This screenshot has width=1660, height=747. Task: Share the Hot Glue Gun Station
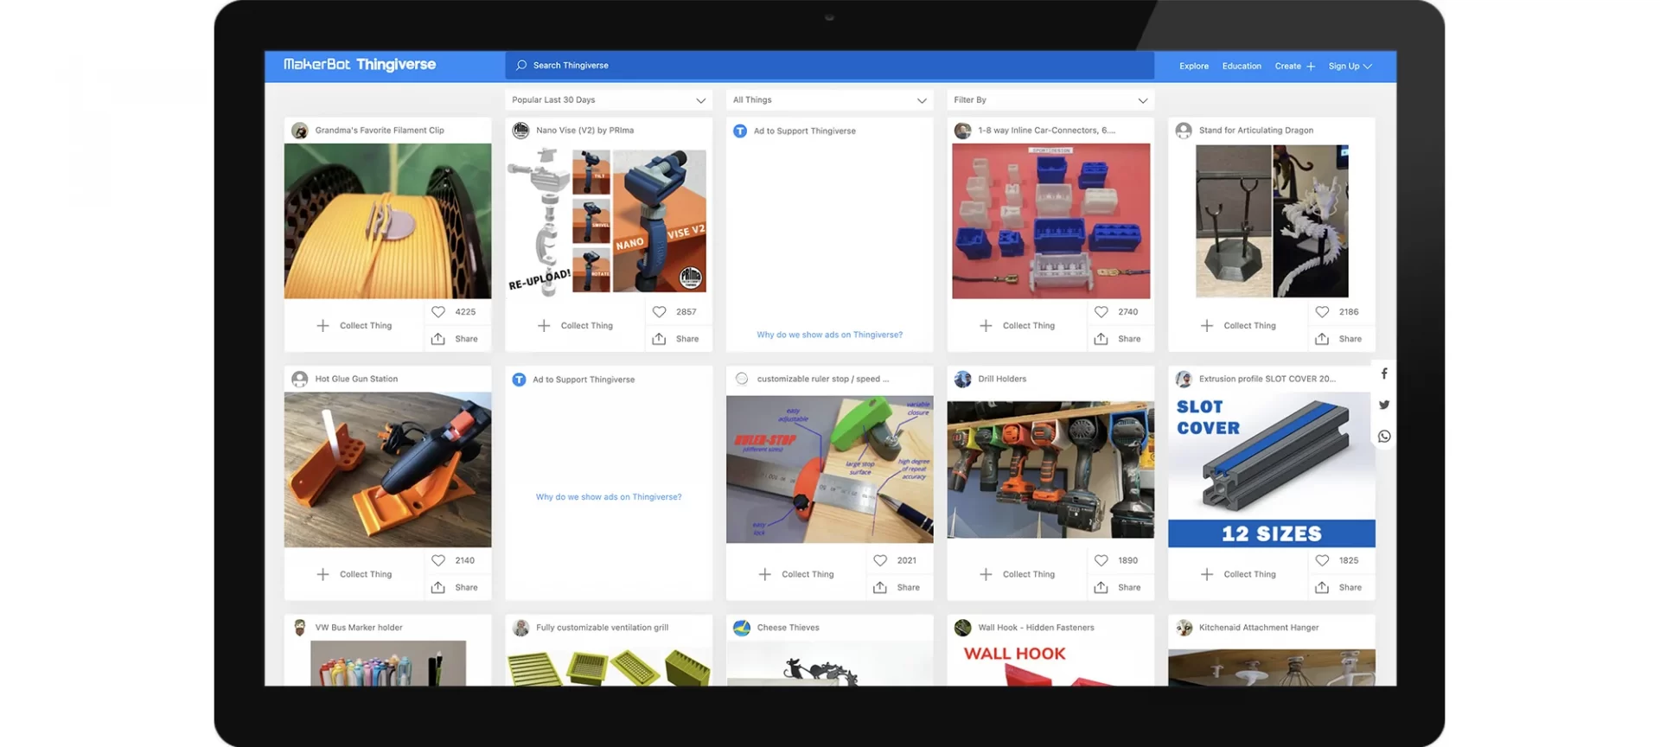coord(456,588)
